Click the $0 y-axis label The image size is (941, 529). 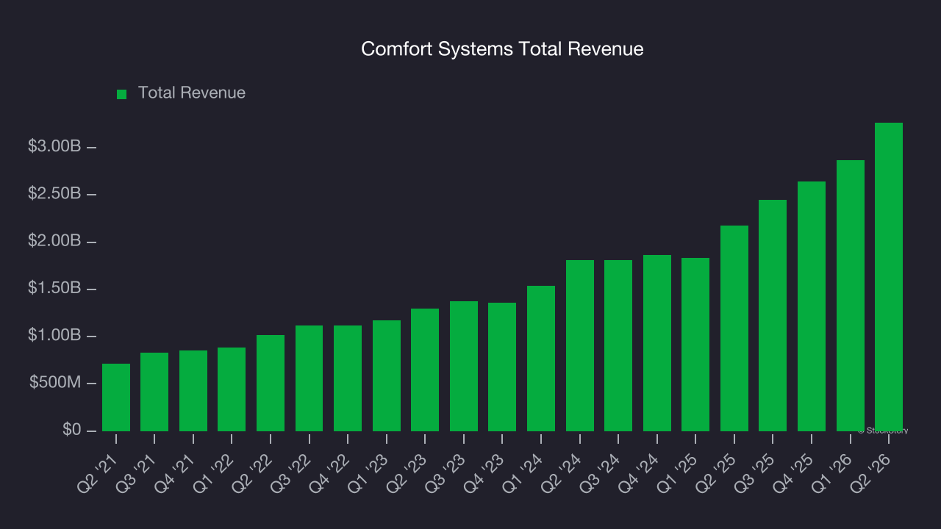point(71,431)
